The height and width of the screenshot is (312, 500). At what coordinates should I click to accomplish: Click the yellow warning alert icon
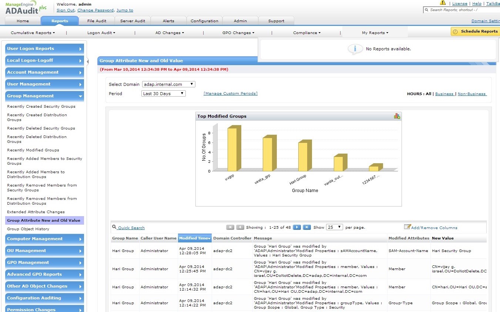[x=443, y=3]
